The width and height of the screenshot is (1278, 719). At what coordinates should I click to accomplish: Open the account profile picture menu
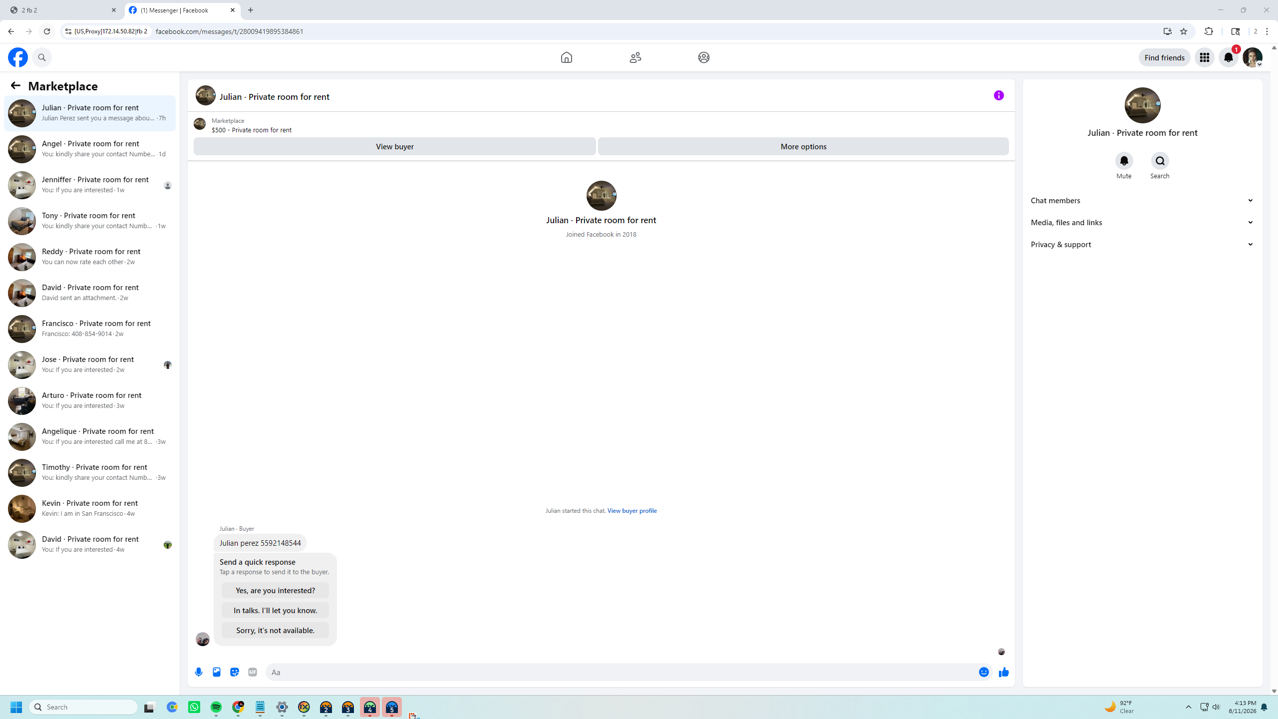[1252, 57]
